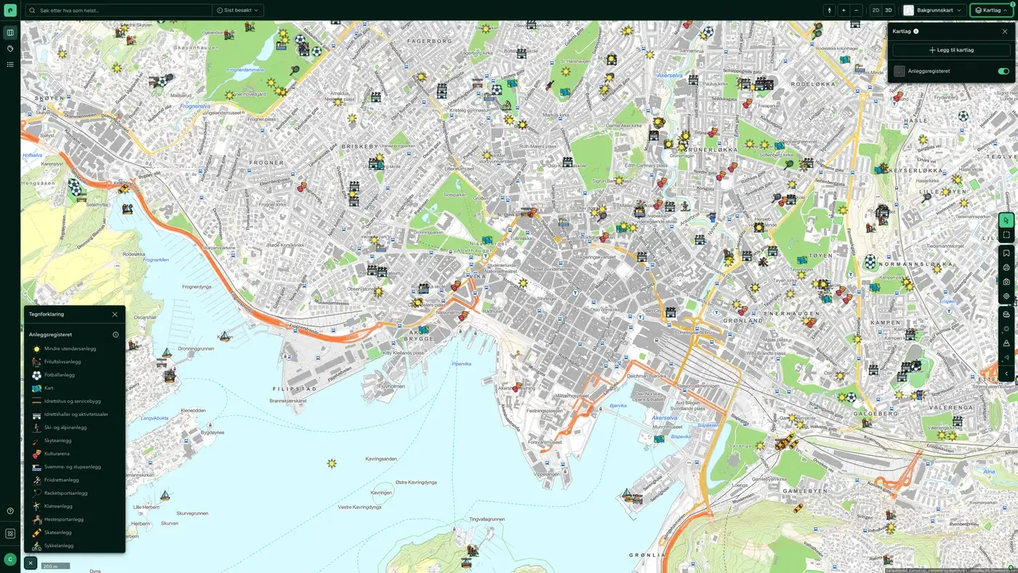Click Legg til kartlag button
The width and height of the screenshot is (1018, 573).
pos(951,50)
